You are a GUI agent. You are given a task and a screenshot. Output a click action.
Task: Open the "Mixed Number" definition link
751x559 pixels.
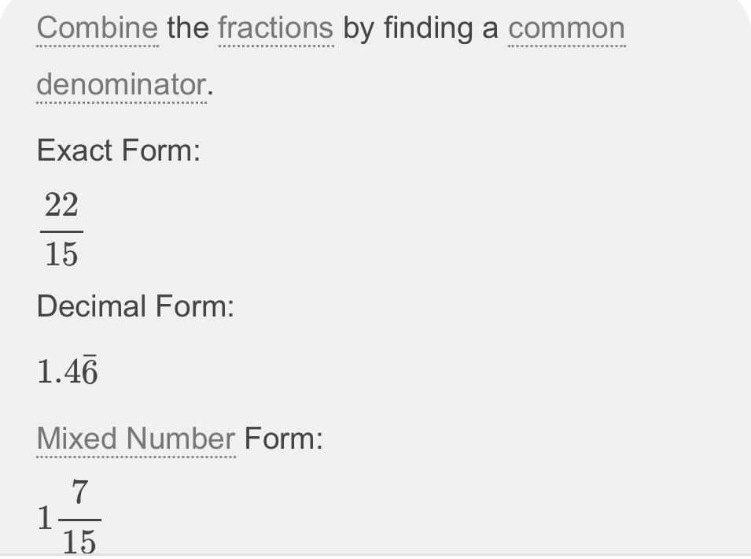tap(136, 439)
